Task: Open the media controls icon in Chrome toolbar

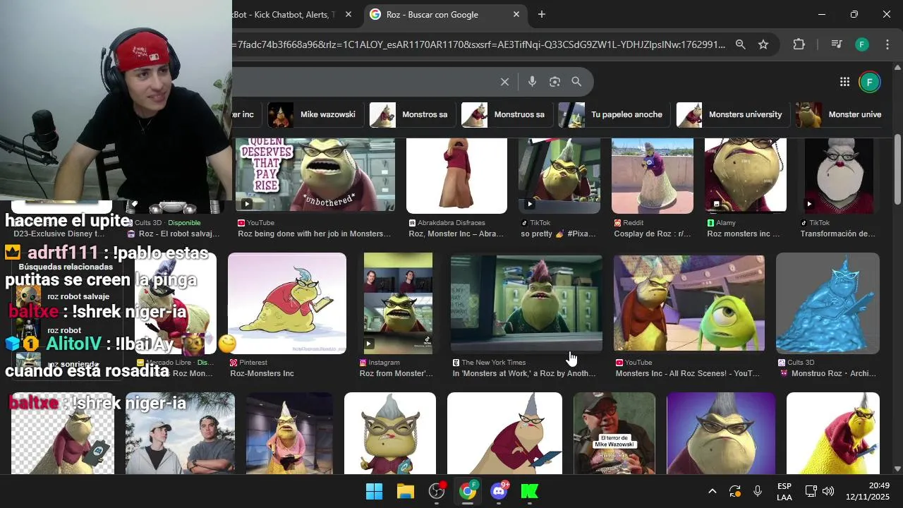Action: (837, 44)
